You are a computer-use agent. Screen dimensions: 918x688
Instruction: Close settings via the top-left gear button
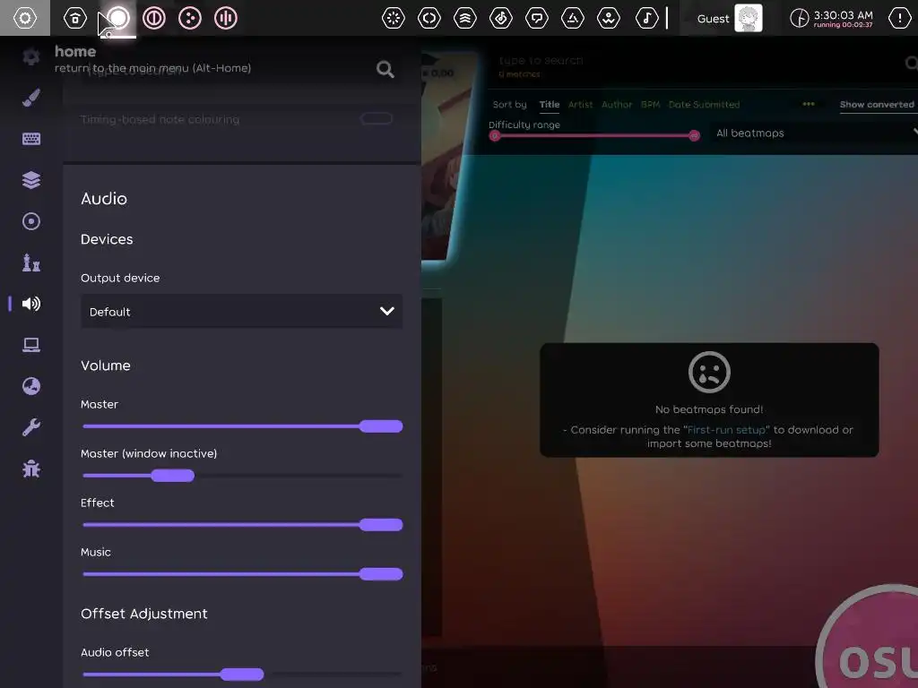point(24,18)
